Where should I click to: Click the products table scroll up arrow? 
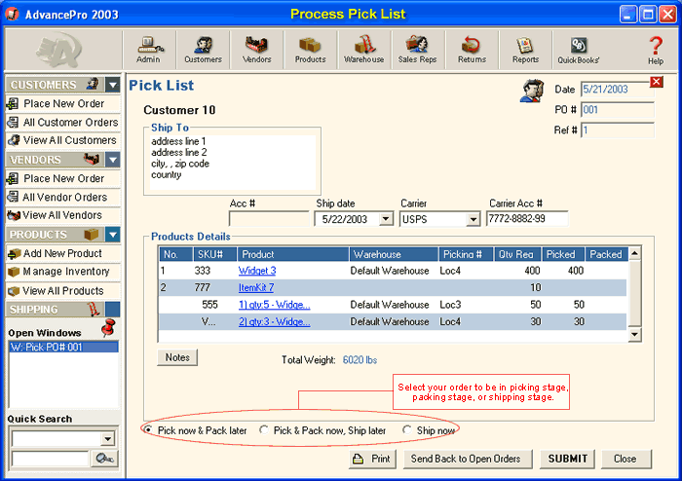click(x=634, y=253)
